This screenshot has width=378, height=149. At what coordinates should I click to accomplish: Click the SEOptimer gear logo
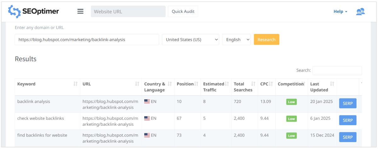click(x=14, y=12)
